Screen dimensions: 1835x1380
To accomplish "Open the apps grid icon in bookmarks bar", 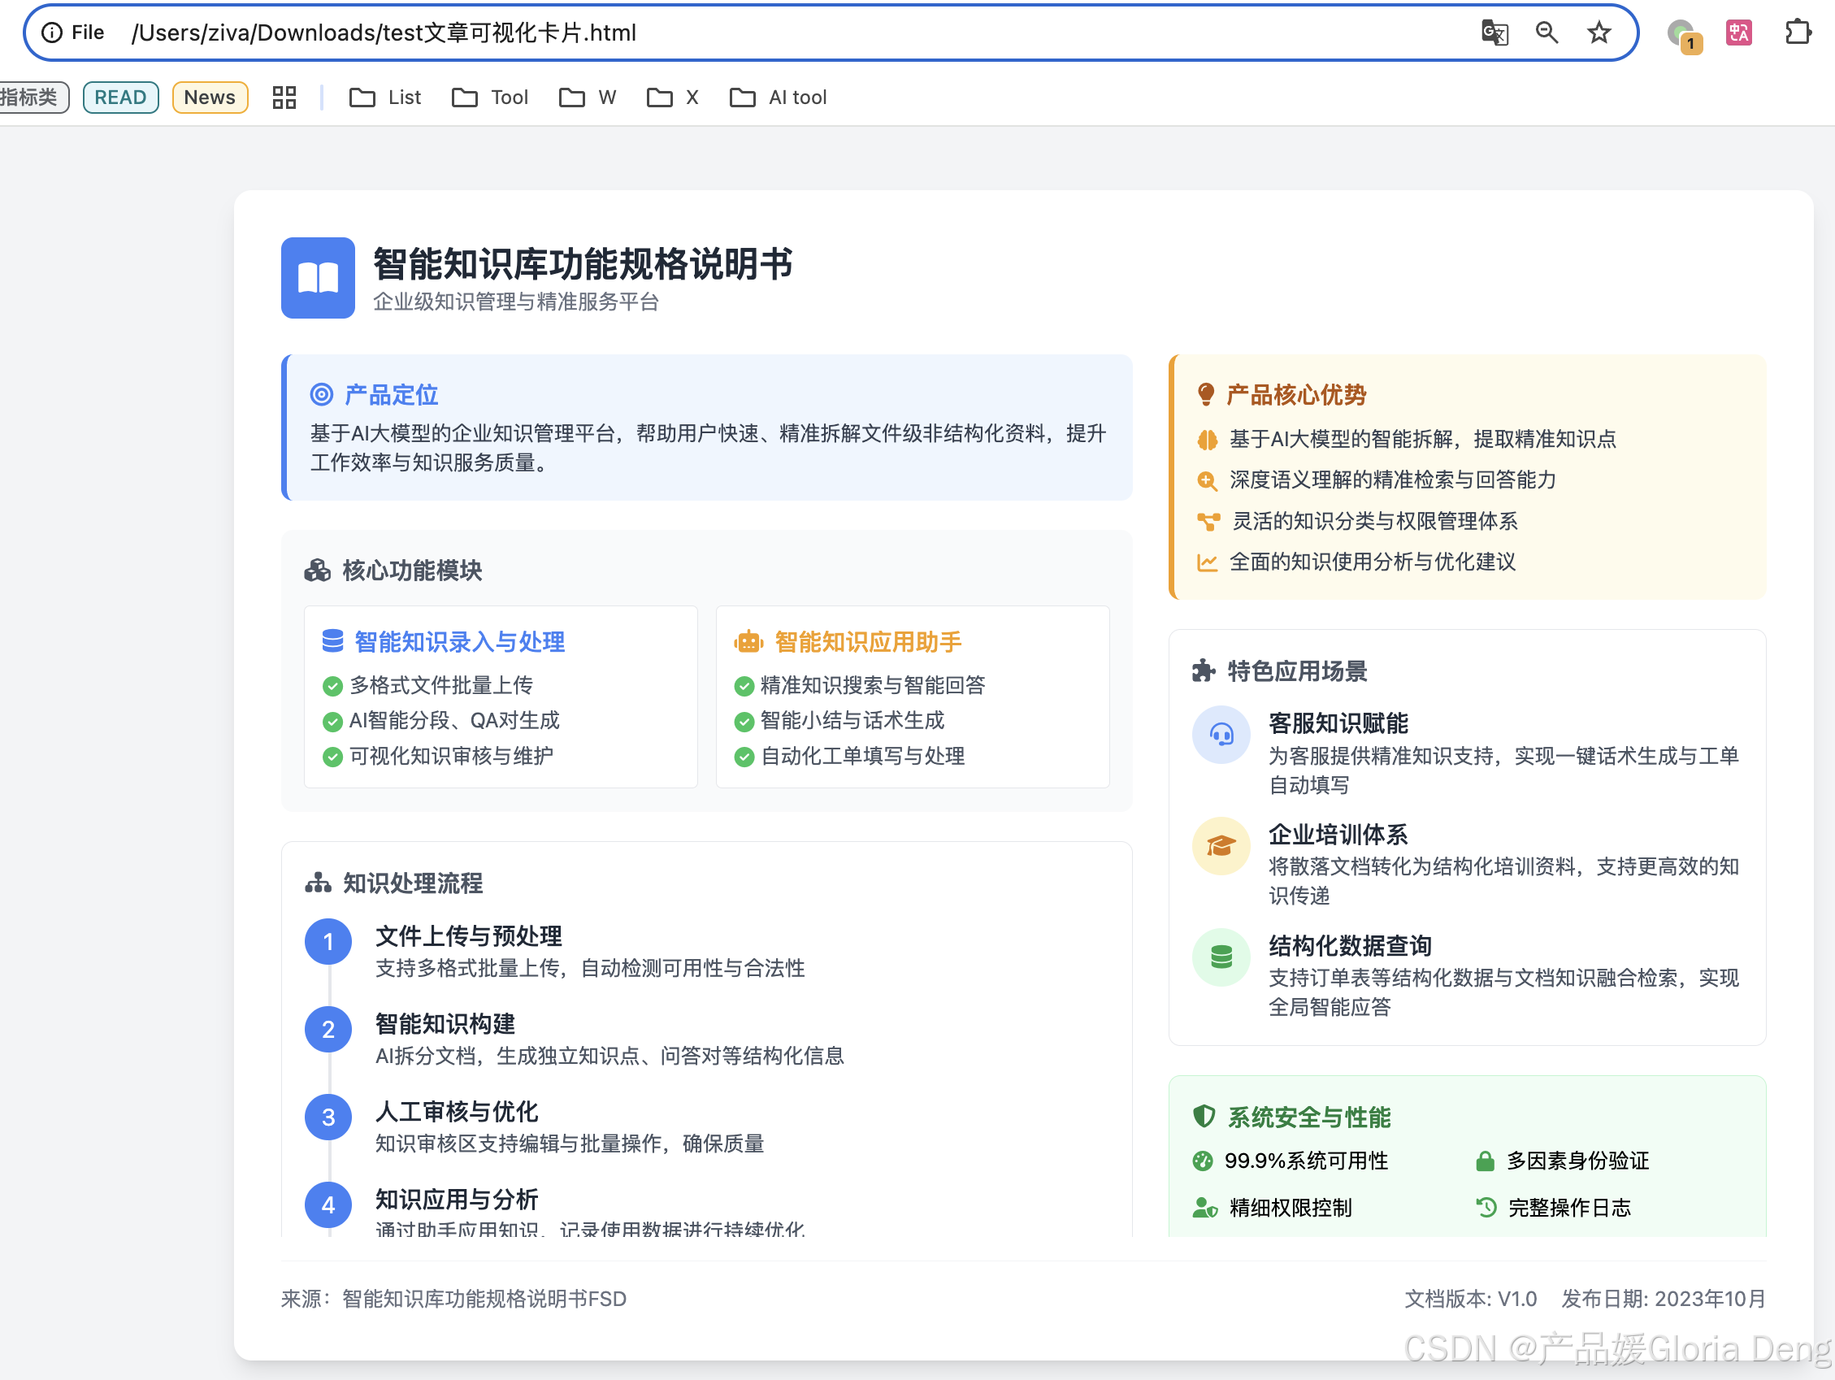I will tap(284, 97).
